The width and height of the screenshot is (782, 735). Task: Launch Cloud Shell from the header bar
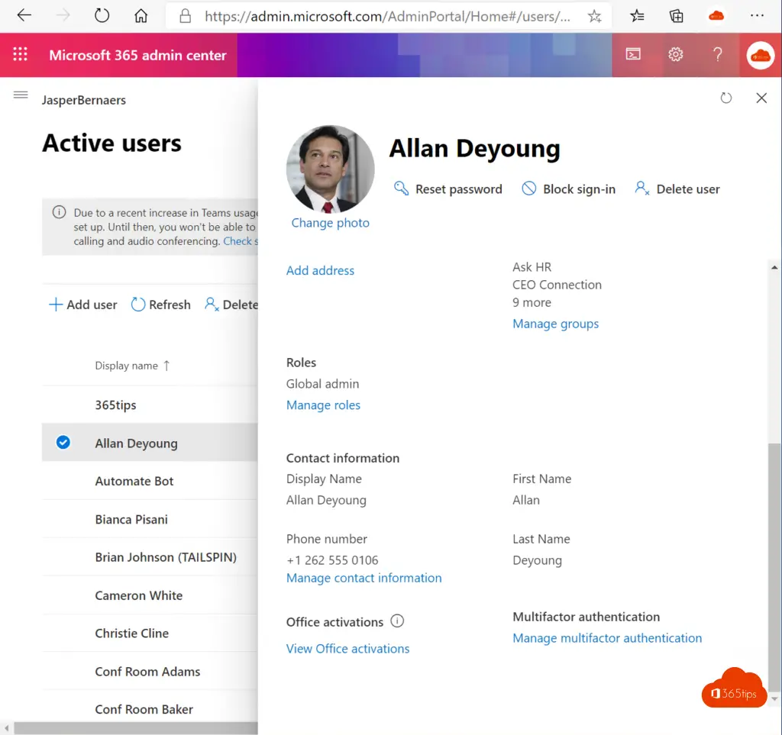(x=633, y=54)
